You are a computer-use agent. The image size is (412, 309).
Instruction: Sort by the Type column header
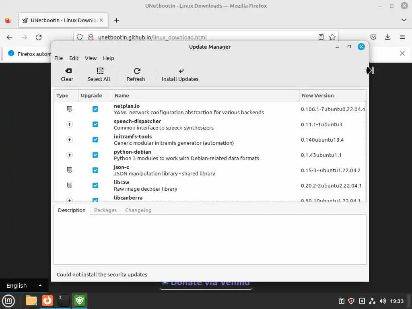pyautogui.click(x=66, y=95)
